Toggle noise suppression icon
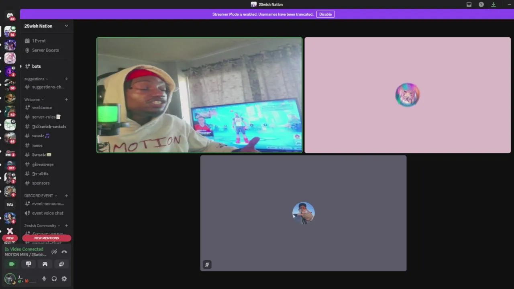 click(x=54, y=252)
